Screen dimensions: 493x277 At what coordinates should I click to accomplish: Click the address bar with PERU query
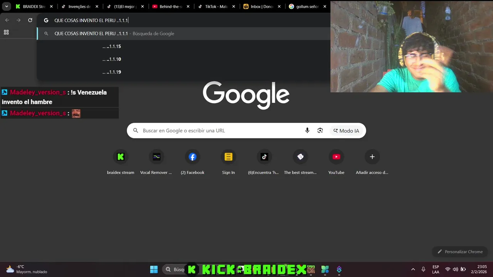tap(183, 20)
